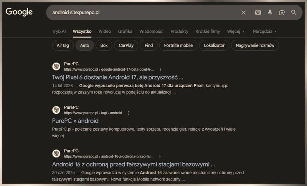Click the google-android-17-beta-pixel-6 URL breadcrumb

109,70
